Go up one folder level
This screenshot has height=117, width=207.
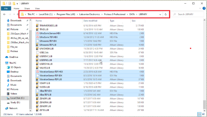coord(18,14)
